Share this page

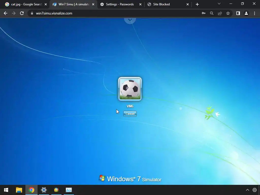[220, 13]
